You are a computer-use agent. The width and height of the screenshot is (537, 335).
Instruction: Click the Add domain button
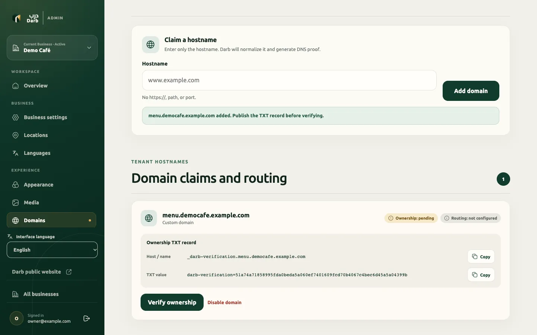click(471, 91)
